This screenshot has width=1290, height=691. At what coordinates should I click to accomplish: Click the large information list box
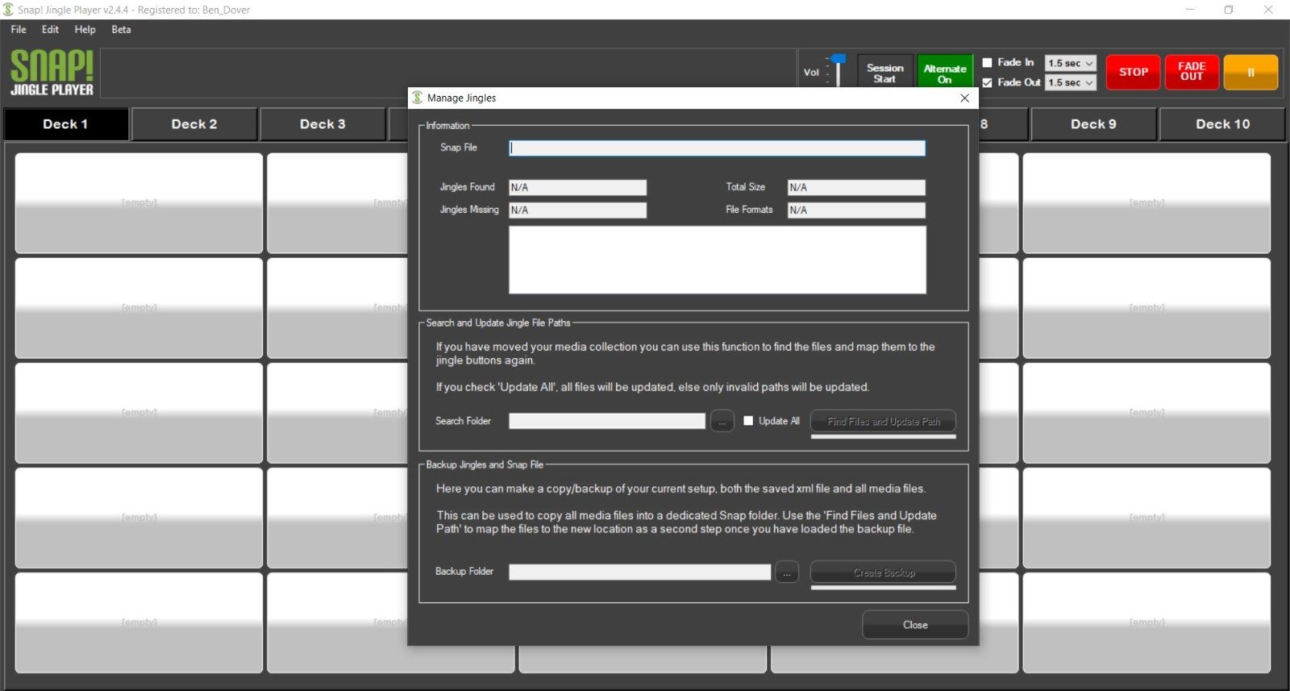pos(717,260)
